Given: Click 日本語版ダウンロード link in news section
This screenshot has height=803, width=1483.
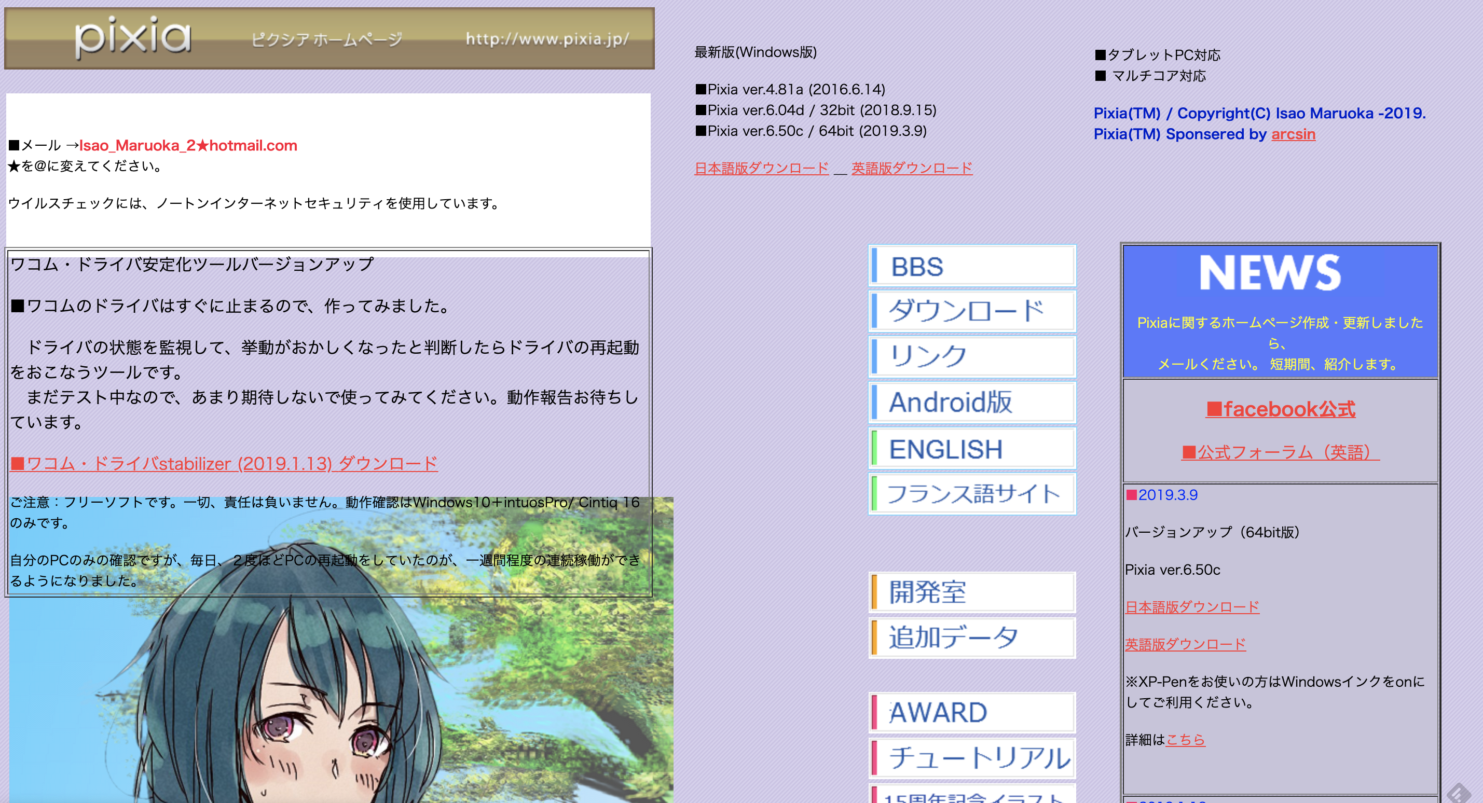Looking at the screenshot, I should click(1192, 607).
